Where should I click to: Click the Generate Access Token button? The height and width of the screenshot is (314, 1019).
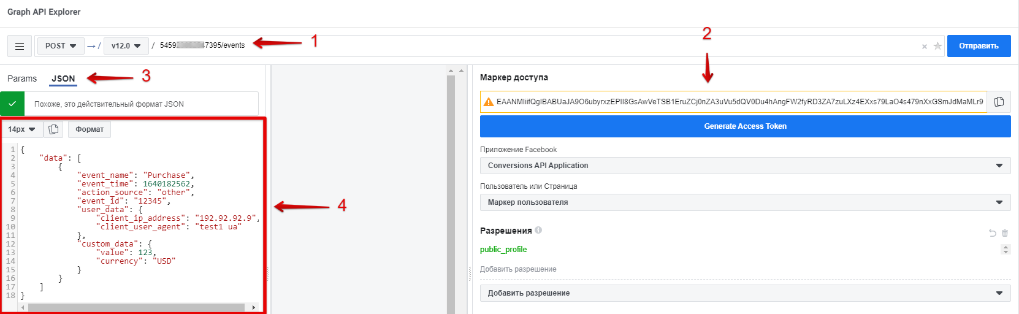[745, 126]
